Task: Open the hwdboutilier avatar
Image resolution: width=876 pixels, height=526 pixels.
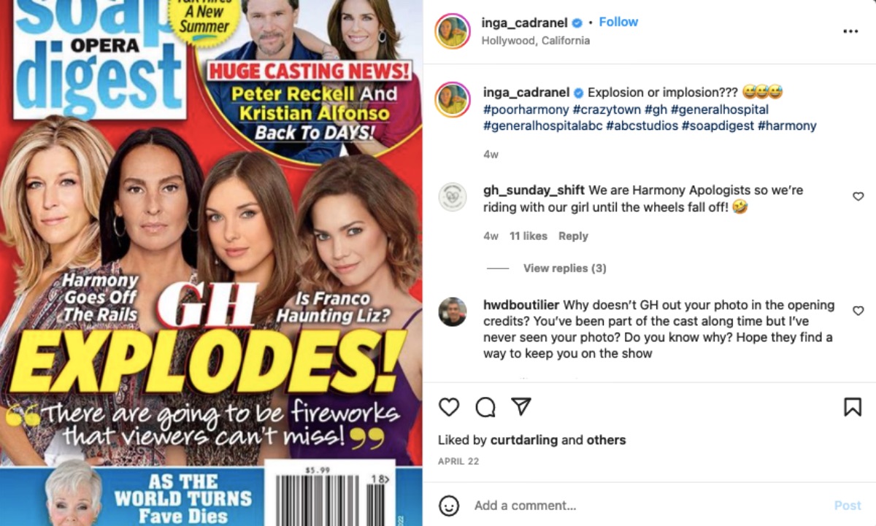Action: [453, 312]
